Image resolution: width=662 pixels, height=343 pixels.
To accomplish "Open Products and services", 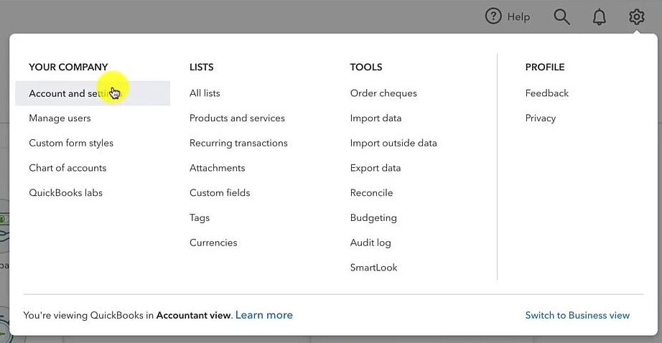I will tap(237, 118).
